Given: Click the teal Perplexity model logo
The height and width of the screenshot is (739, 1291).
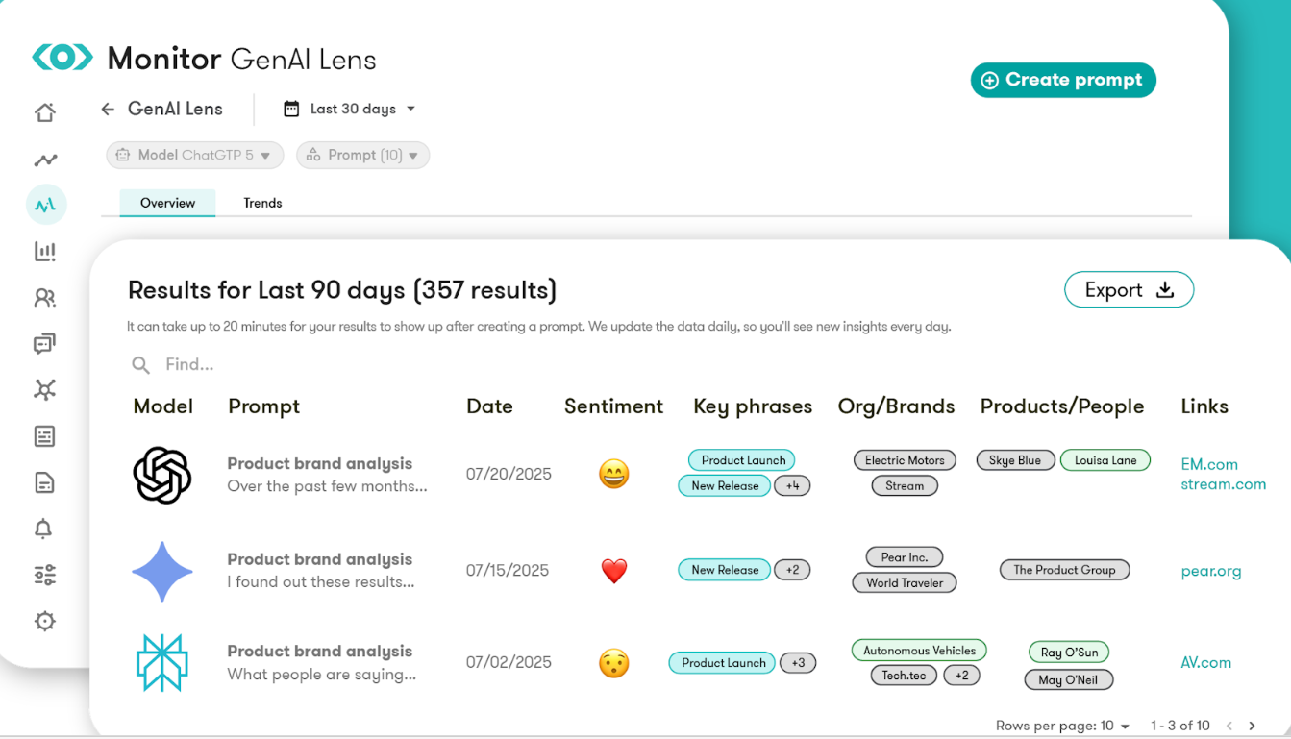Looking at the screenshot, I should click(x=161, y=663).
